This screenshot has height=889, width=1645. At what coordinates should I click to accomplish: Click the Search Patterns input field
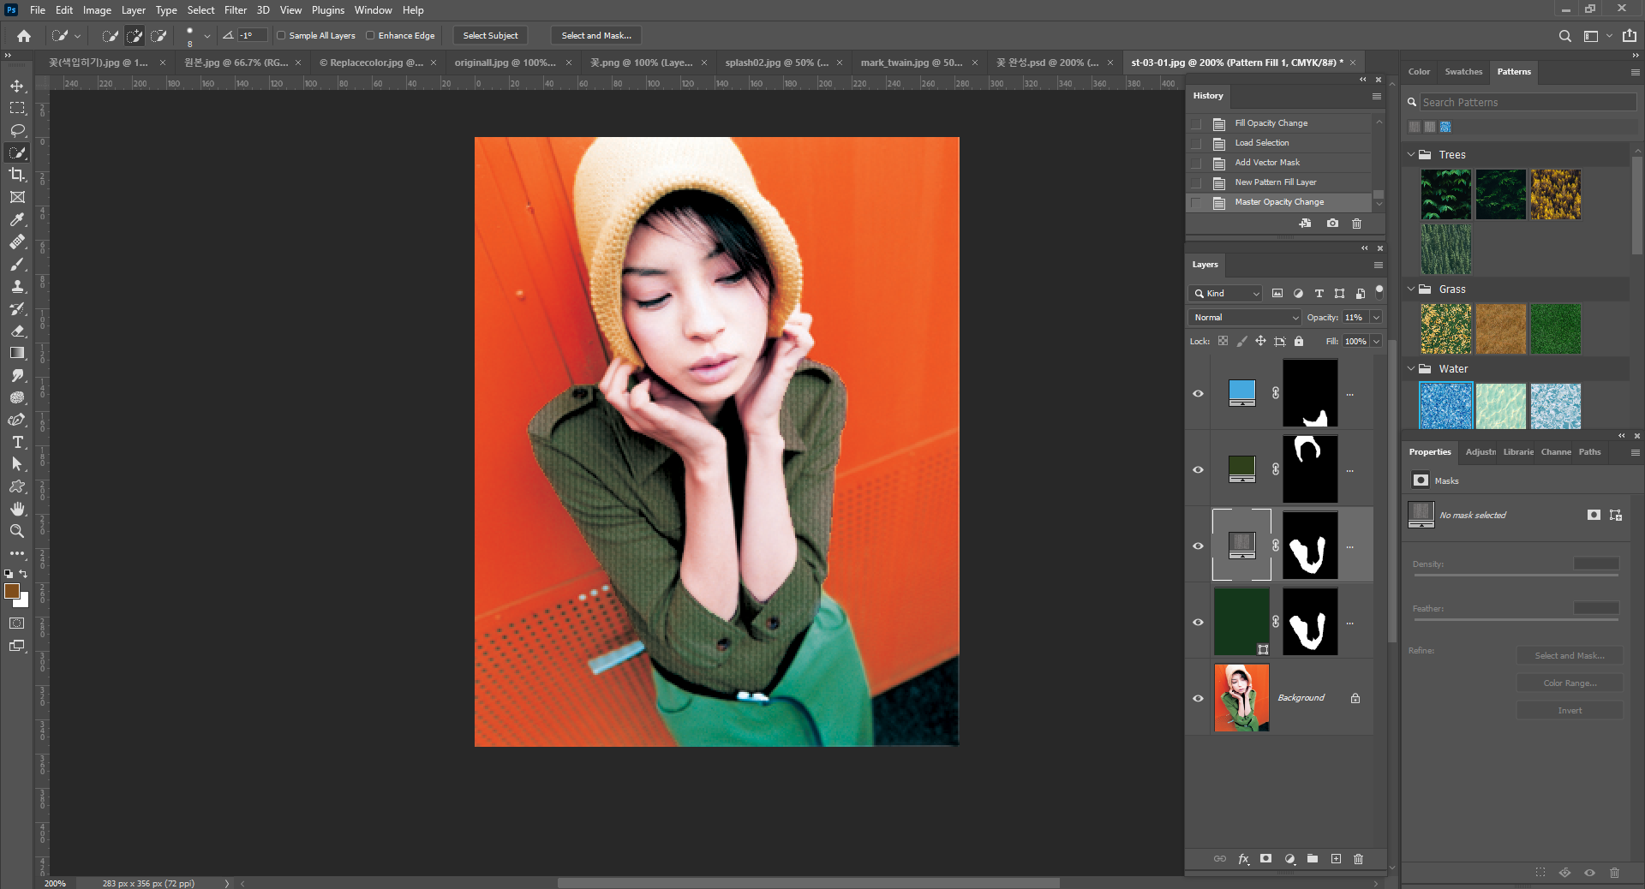click(1527, 103)
